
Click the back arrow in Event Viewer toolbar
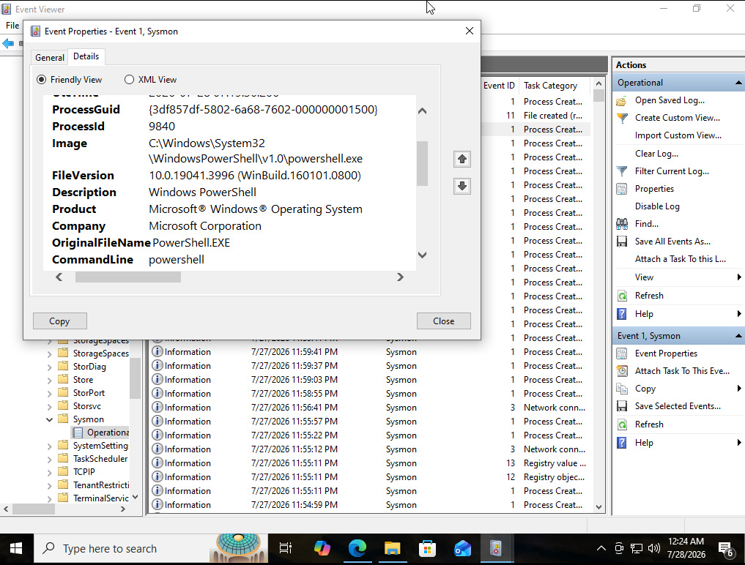point(8,44)
